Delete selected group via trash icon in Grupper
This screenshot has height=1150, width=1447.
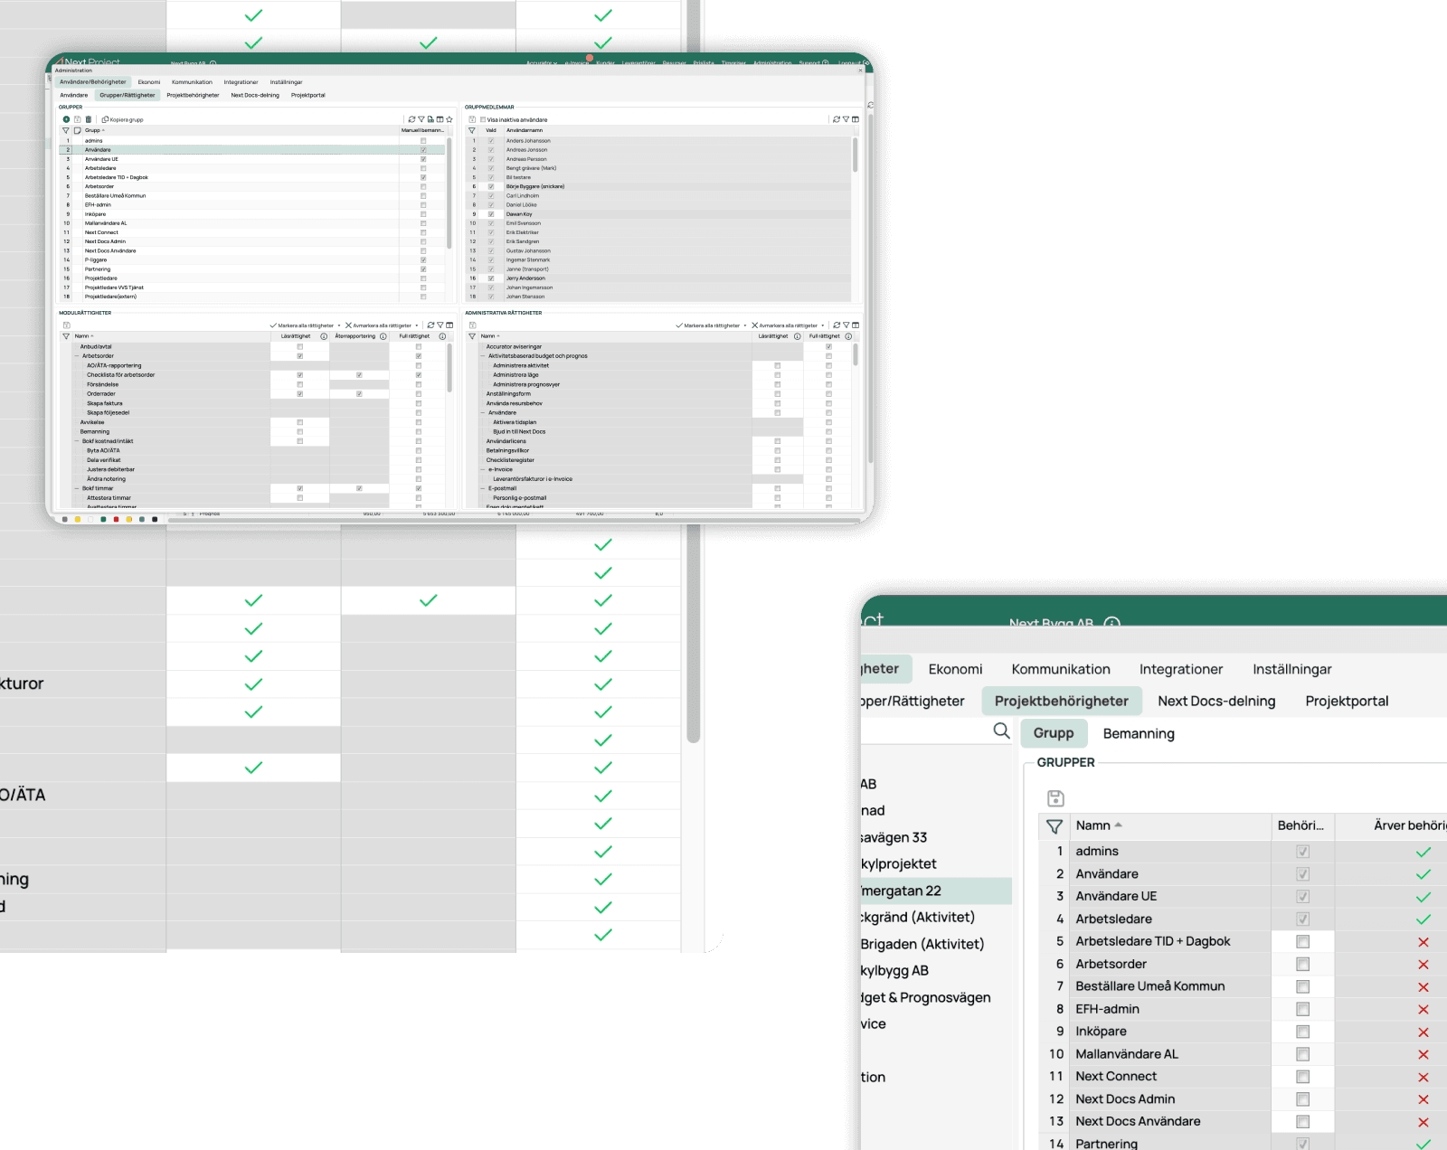pos(88,119)
